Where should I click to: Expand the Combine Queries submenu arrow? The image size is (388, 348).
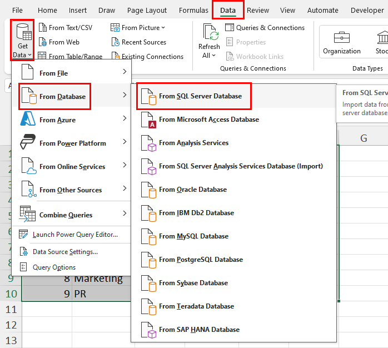click(x=125, y=213)
